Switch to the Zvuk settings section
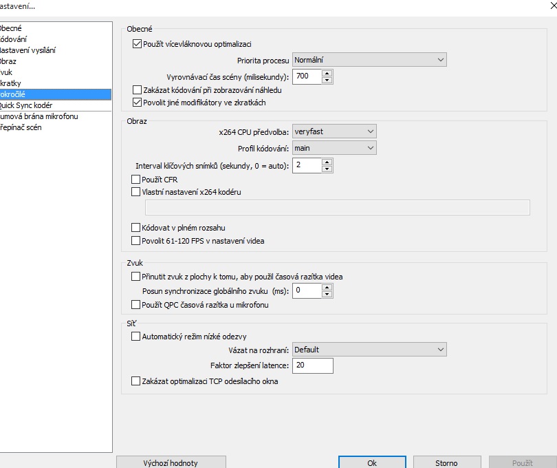The image size is (557, 468). [6, 72]
